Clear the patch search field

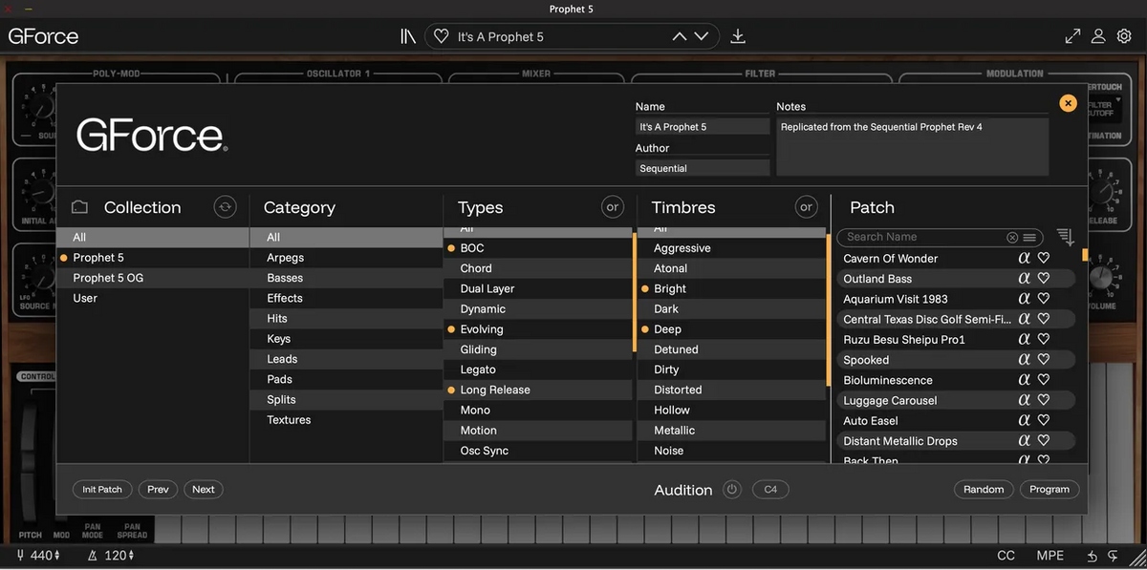point(1012,237)
